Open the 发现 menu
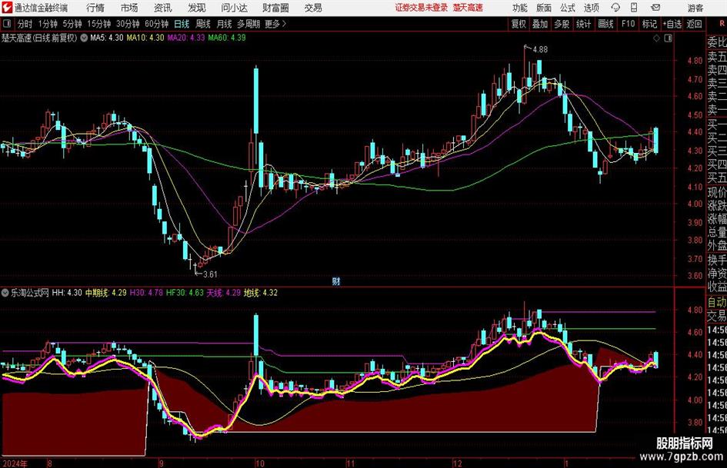Viewport: 727px width, 468px height. [197, 8]
